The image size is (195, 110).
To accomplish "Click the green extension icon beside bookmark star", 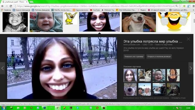I will [x=184, y=6].
